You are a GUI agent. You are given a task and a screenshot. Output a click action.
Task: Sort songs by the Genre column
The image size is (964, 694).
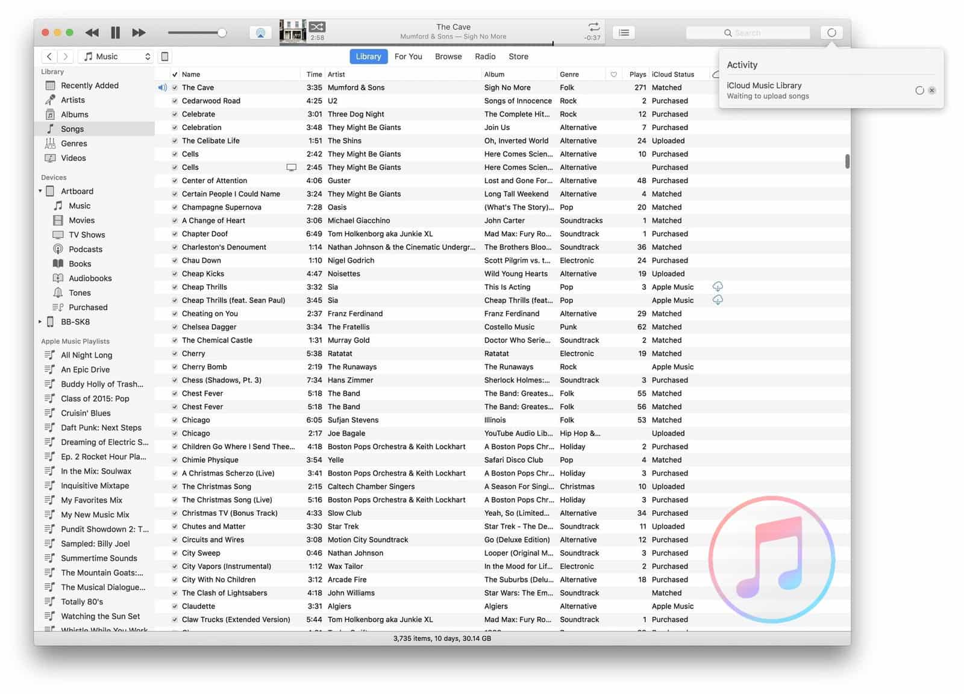[581, 75]
